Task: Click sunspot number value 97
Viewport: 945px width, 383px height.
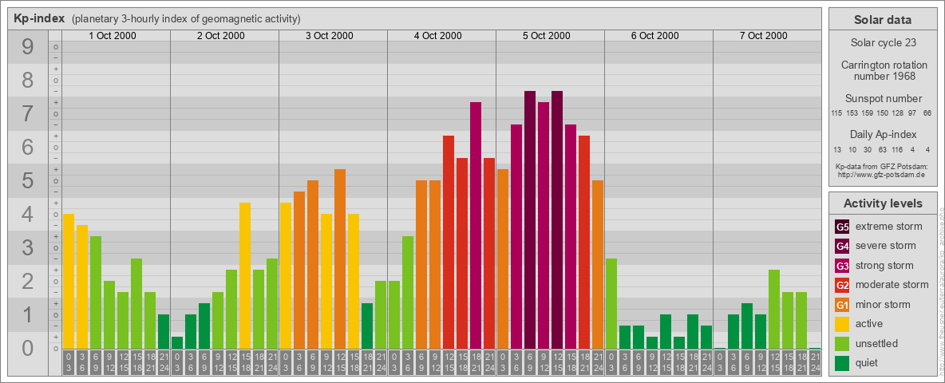Action: point(911,113)
